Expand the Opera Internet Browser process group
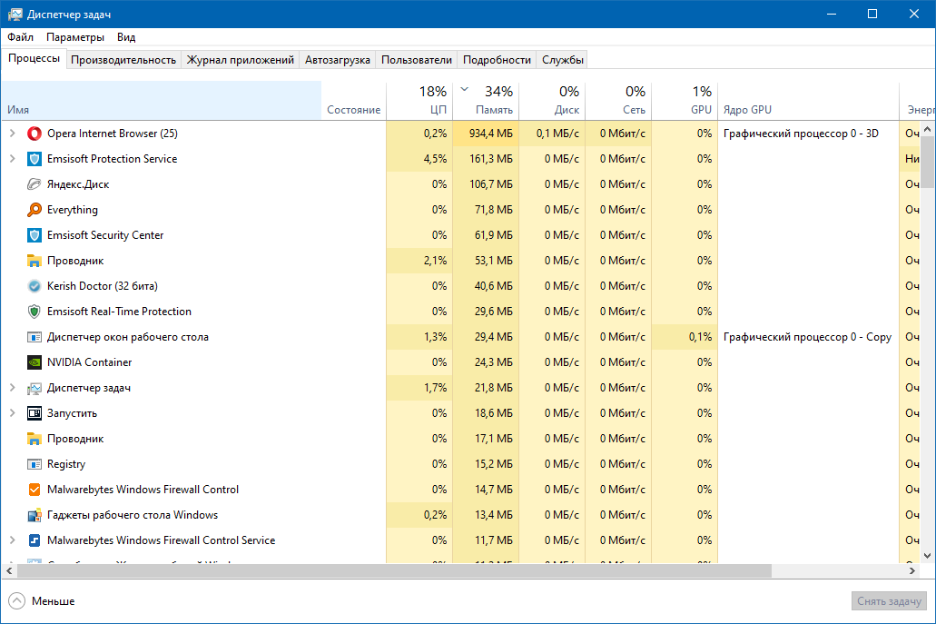Viewport: 936px width, 624px height. 12,134
